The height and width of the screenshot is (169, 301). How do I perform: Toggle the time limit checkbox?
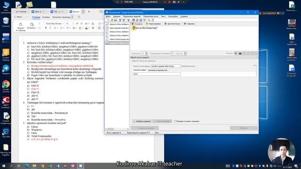(173, 54)
